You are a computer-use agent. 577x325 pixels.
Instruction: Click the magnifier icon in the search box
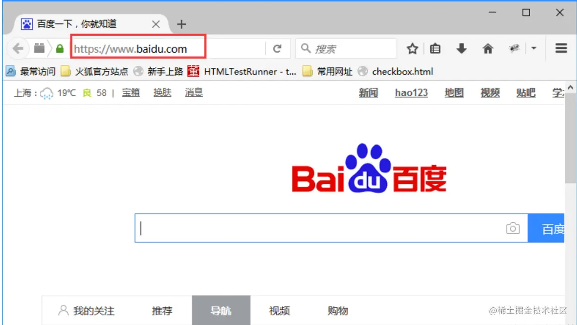pyautogui.click(x=306, y=48)
